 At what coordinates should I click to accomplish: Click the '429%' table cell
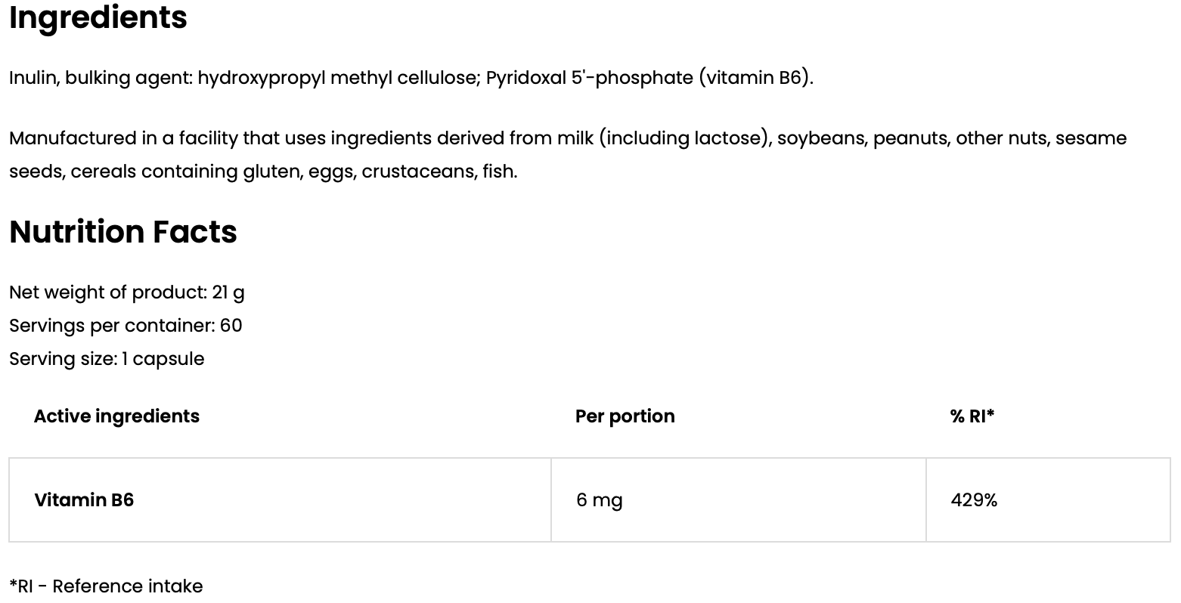[x=974, y=500]
